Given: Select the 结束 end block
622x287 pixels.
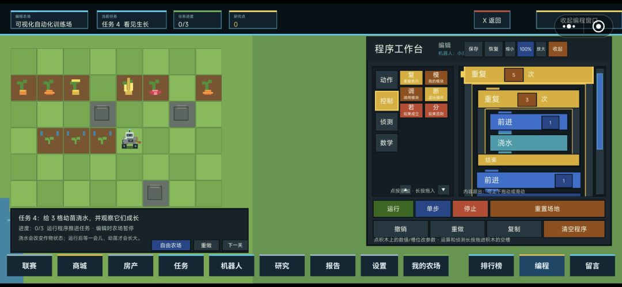Looking at the screenshot, I should pyautogui.click(x=528, y=160).
